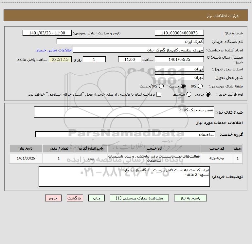
Task: Click the واحد اندازه گیری column header
Action: [x=91, y=148]
